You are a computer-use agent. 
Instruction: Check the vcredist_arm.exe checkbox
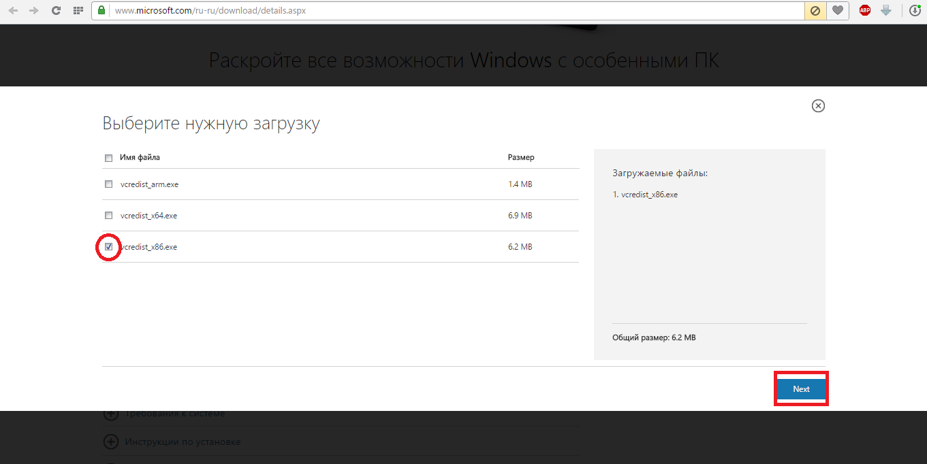[109, 184]
